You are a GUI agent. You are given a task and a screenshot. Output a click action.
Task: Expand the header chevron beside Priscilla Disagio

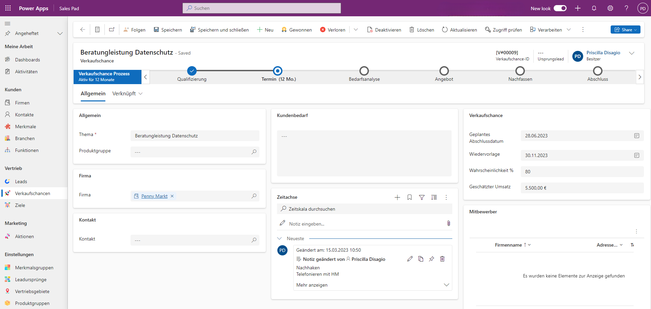point(632,53)
